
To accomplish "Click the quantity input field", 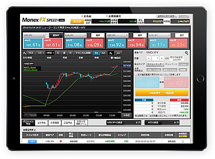I will pyautogui.click(x=155, y=58).
